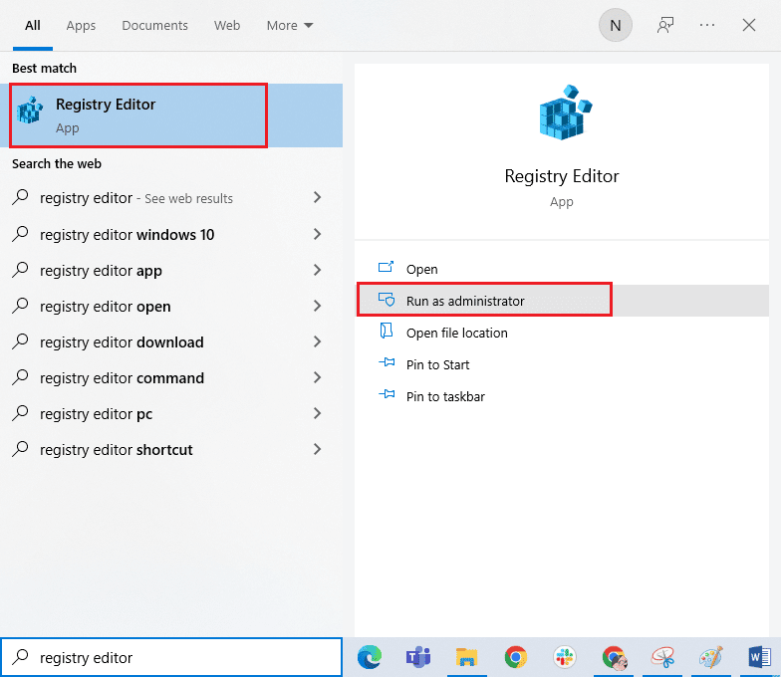Click the Open icon in the actions list
Image resolution: width=781 pixels, height=677 pixels.
(x=387, y=268)
